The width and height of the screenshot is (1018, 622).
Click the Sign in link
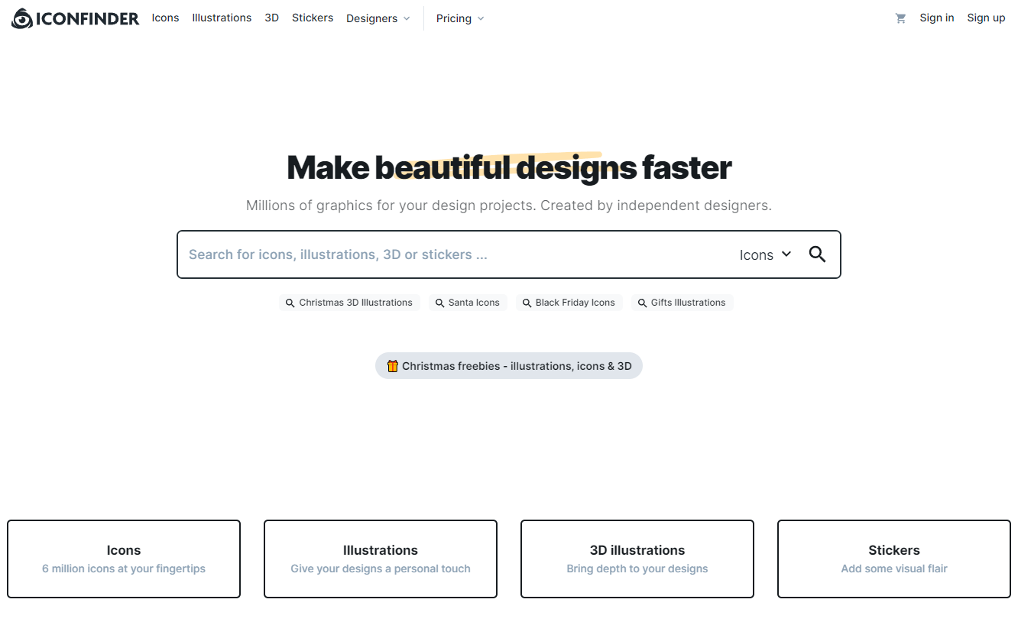[936, 18]
